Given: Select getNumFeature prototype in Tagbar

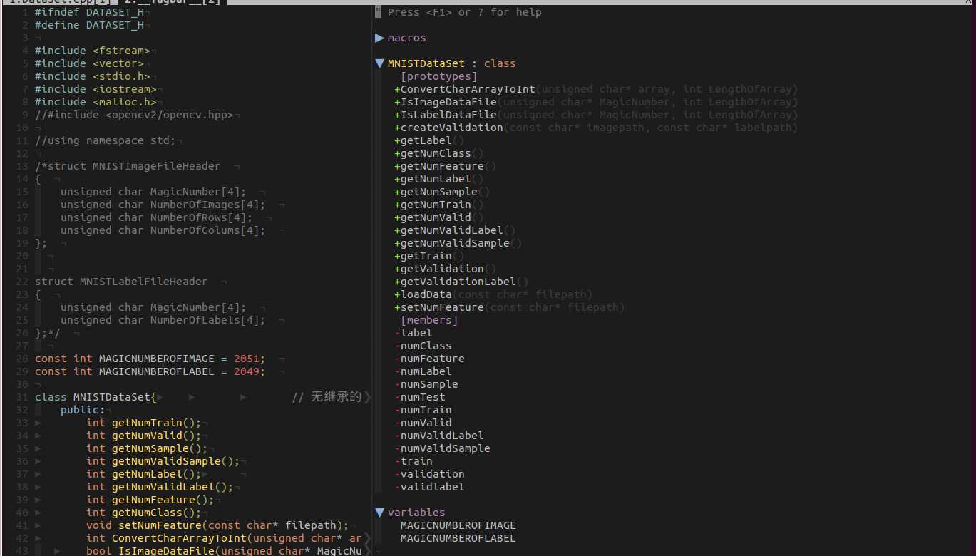Looking at the screenshot, I should click(442, 166).
